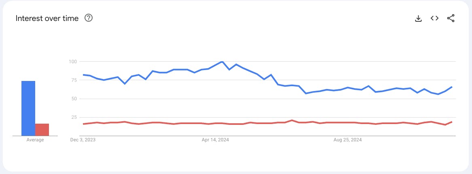Viewport: 472px width, 174px height.
Task: Click the red line's final data point
Action: click(x=452, y=122)
